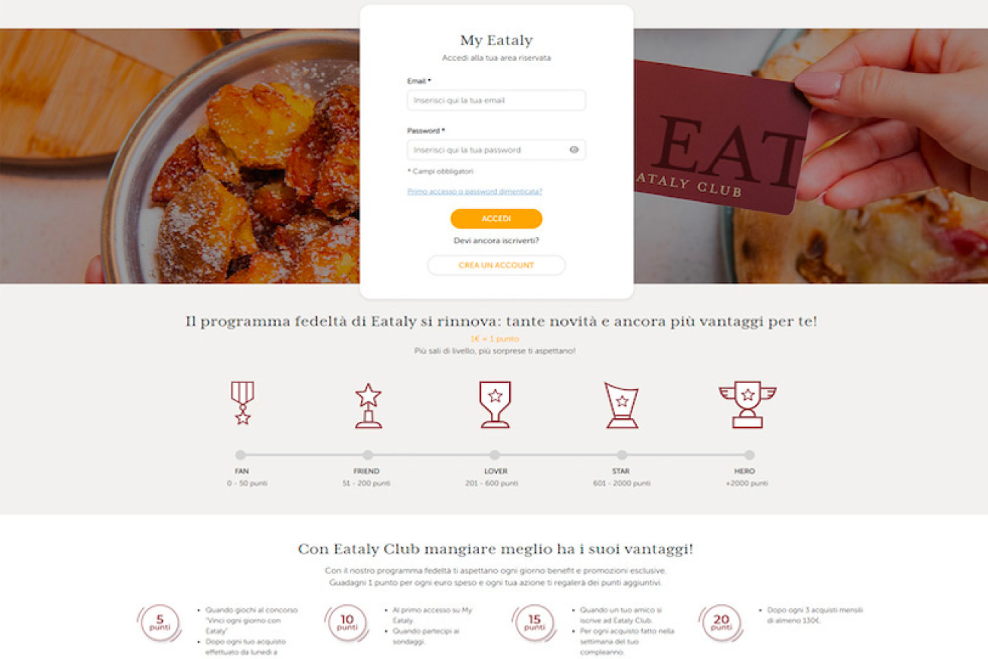Click the FRIEND star trophy icon
This screenshot has height=659, width=988.
click(368, 406)
